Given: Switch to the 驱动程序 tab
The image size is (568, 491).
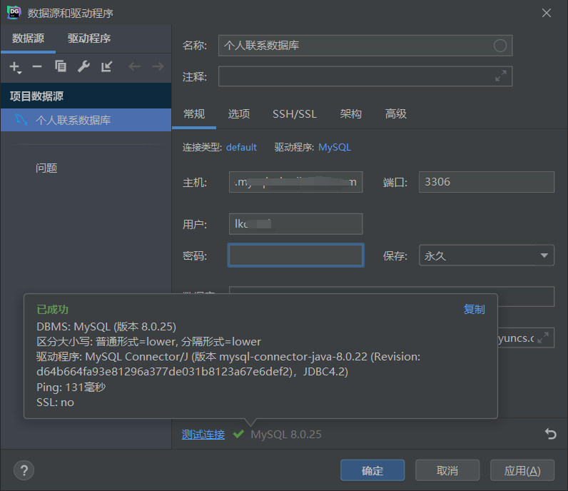Looking at the screenshot, I should pyautogui.click(x=89, y=39).
